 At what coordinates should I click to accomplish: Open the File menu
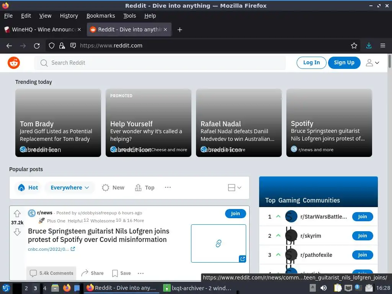[x=8, y=16]
